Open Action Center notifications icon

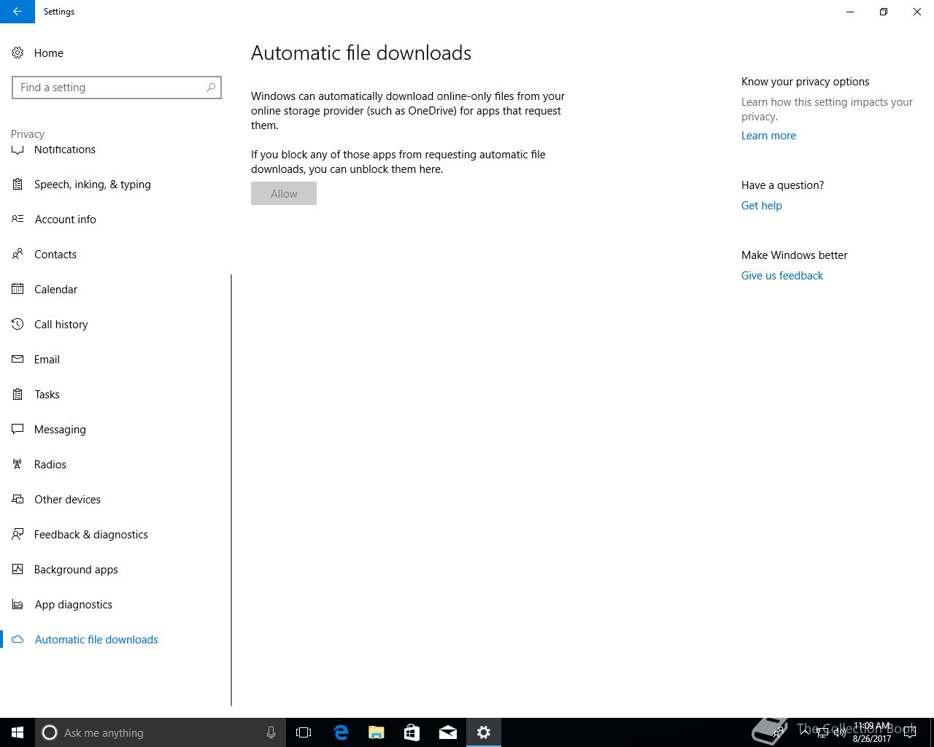(x=910, y=732)
